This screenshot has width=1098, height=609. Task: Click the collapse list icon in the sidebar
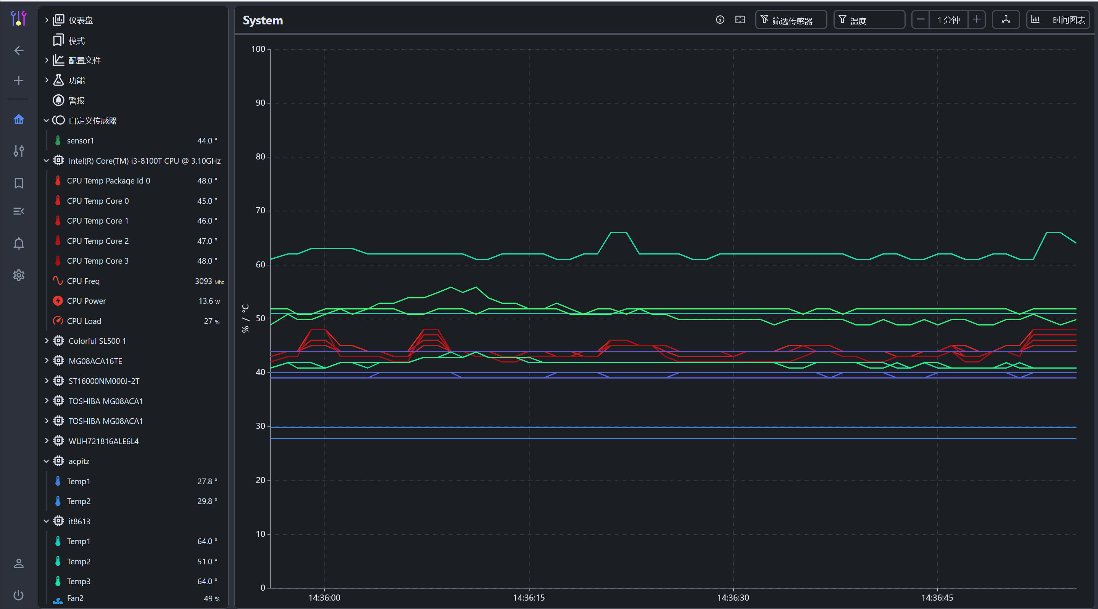point(19,211)
